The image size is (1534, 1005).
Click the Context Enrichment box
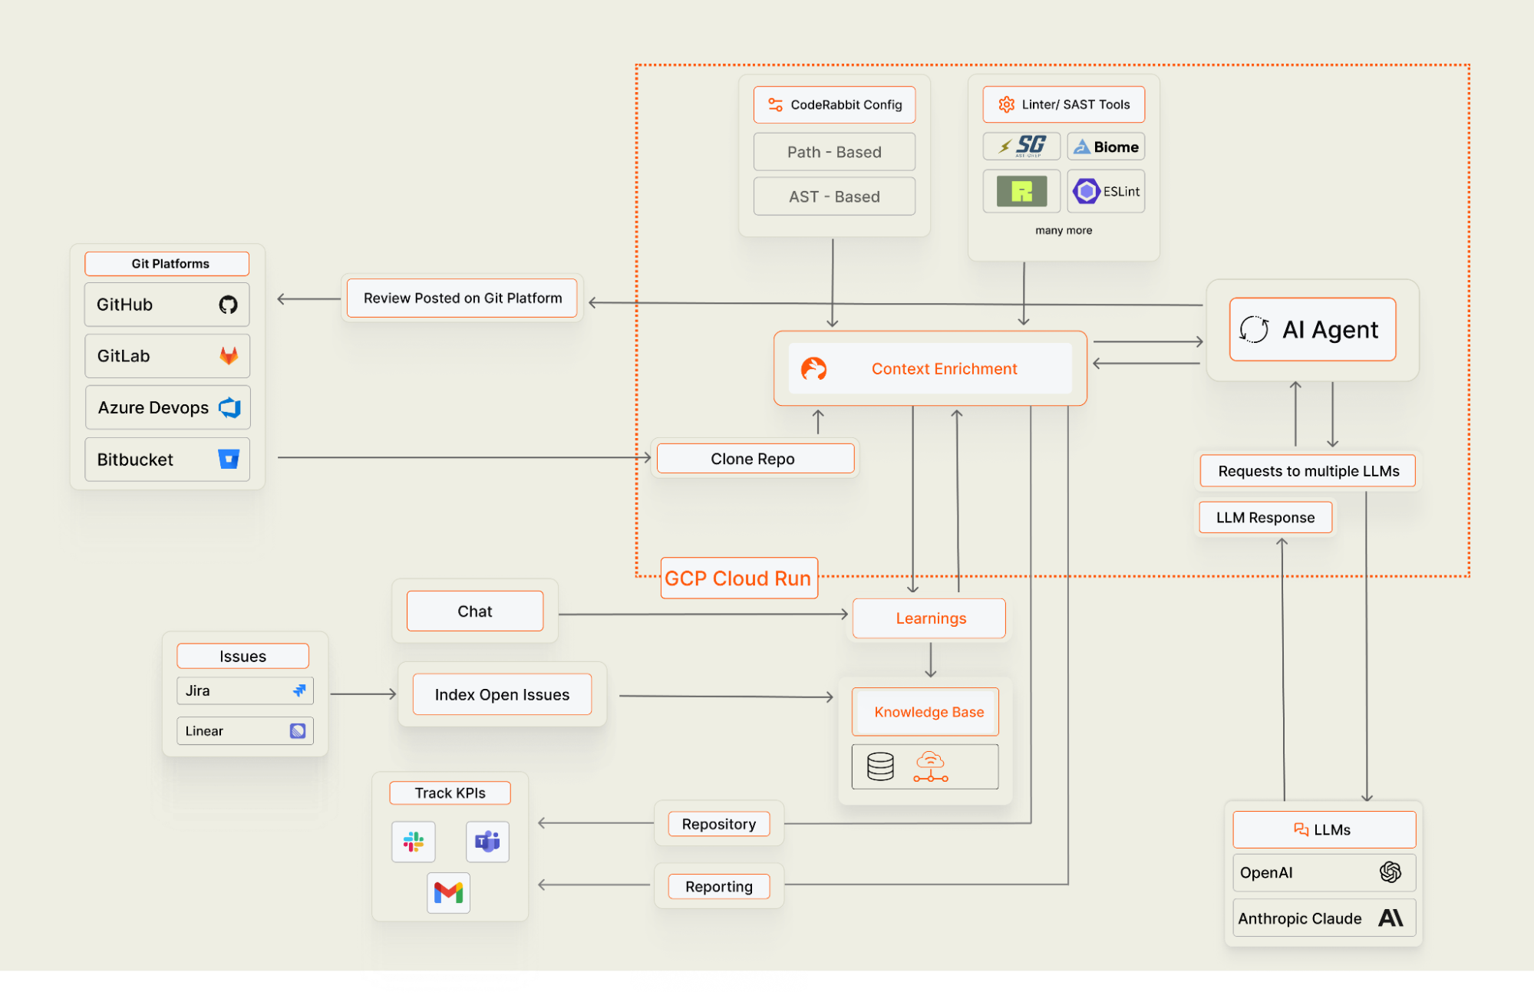click(930, 368)
